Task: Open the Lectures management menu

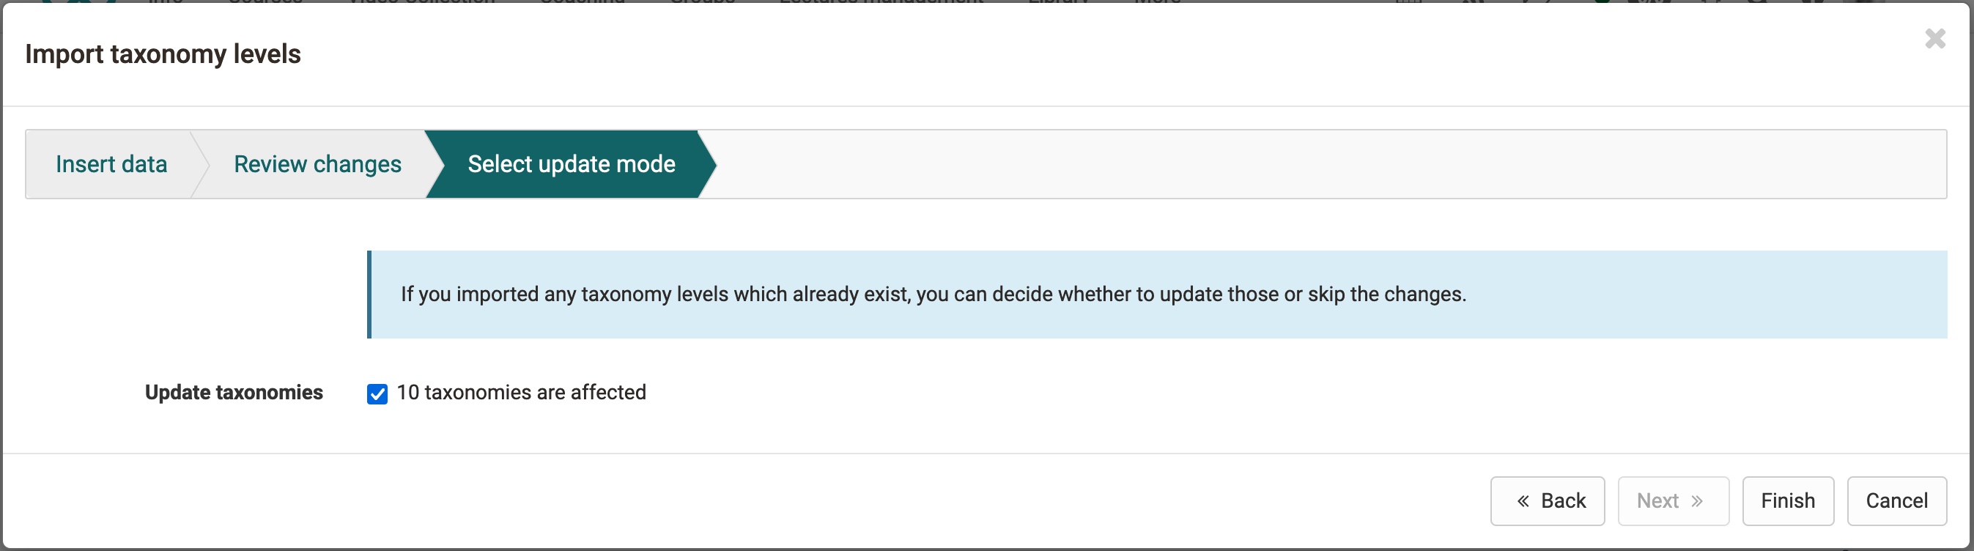Action: click(x=880, y=4)
